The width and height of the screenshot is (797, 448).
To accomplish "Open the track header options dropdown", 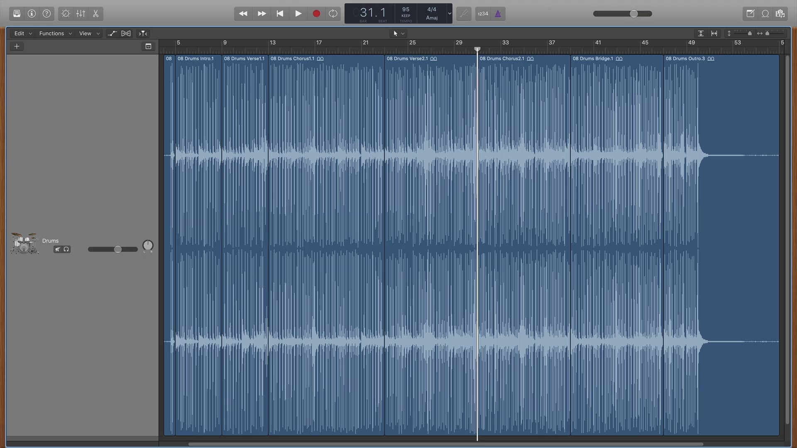I will [148, 46].
